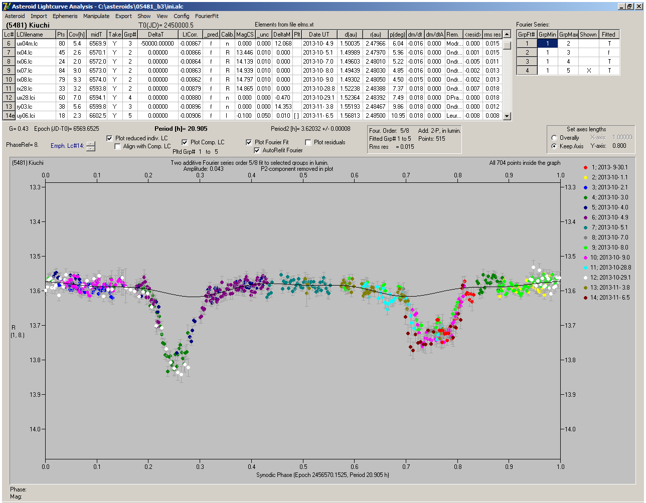Viewport: 646px width, 503px height.
Task: Click the lightcurve table scroll down arrow
Action: point(507,116)
